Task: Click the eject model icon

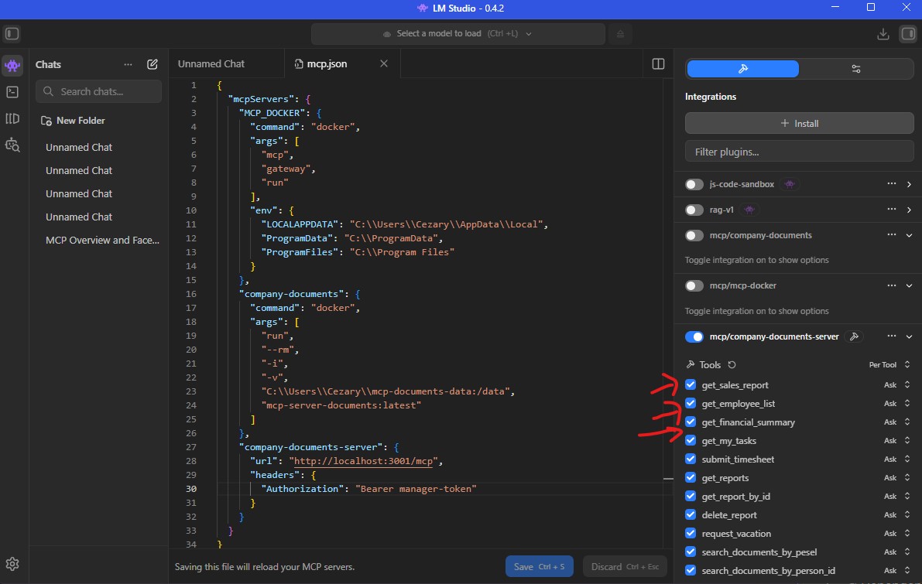Action: pos(620,34)
